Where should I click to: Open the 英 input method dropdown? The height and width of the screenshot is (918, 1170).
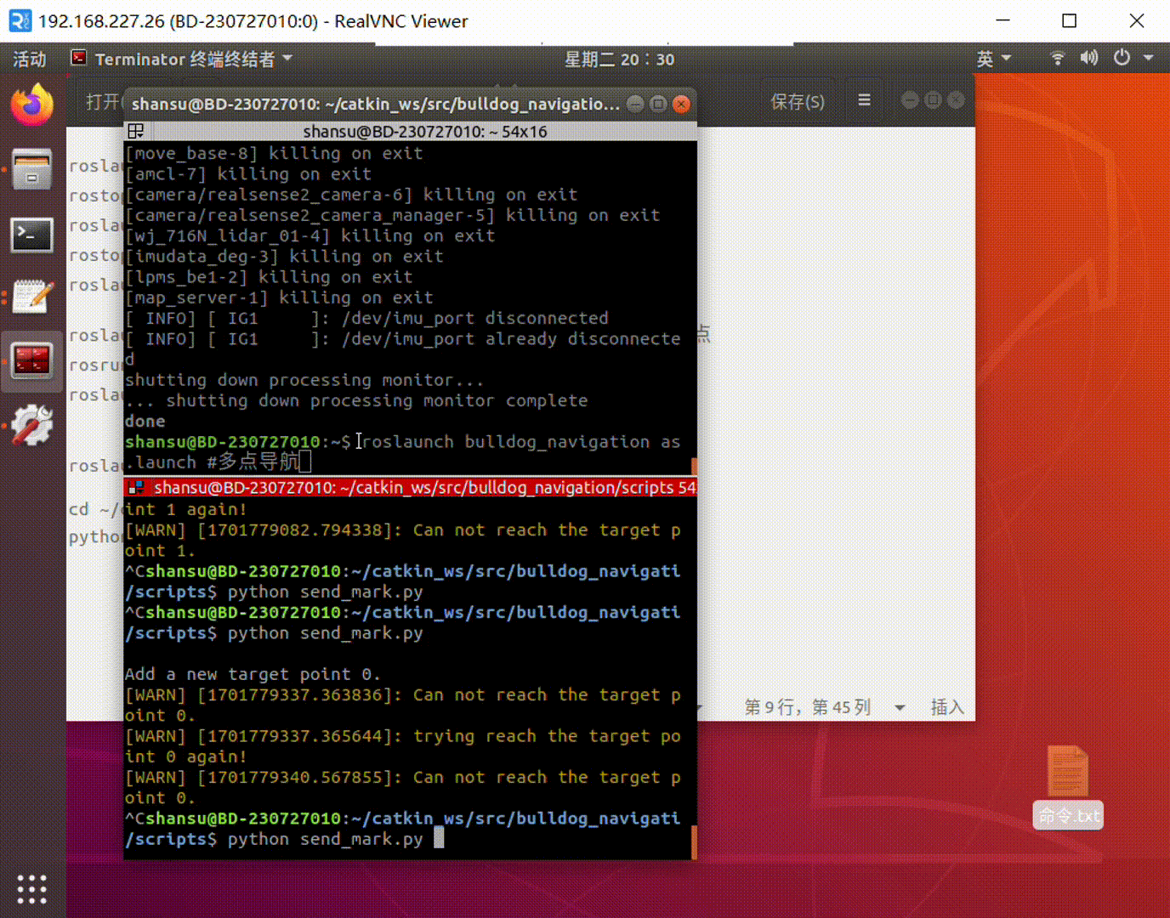993,59
